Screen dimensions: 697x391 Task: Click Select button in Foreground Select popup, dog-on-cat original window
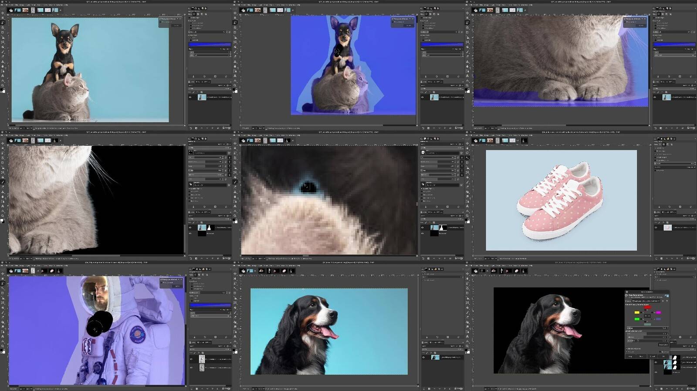click(x=176, y=26)
